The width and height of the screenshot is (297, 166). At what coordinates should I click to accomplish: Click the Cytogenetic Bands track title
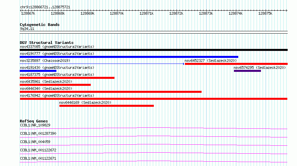coord(40,25)
